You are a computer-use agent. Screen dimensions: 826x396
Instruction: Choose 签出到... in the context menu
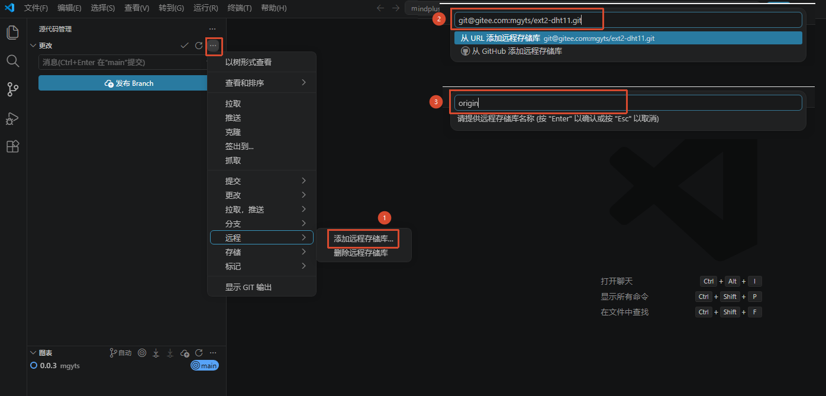pyautogui.click(x=262, y=146)
